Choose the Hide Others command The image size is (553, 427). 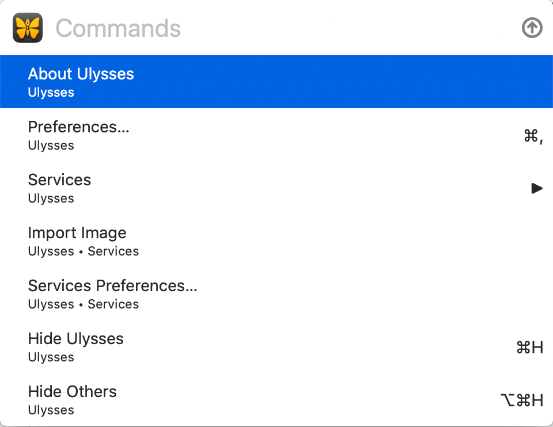pyautogui.click(x=276, y=399)
